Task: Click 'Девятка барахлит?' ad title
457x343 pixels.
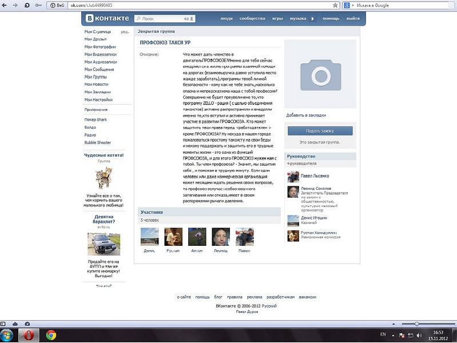Action: point(104,219)
